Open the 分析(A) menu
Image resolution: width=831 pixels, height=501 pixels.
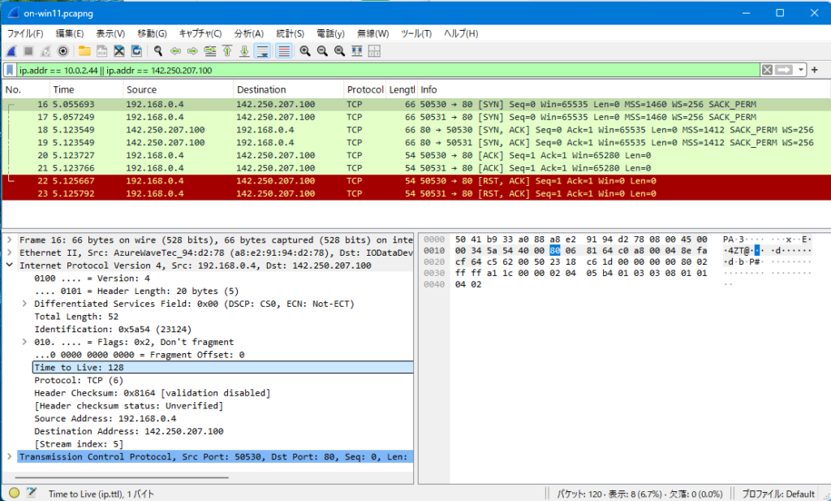point(249,33)
